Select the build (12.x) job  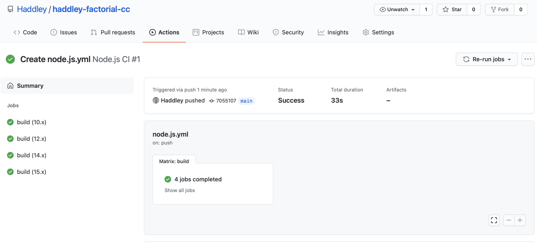(x=31, y=139)
